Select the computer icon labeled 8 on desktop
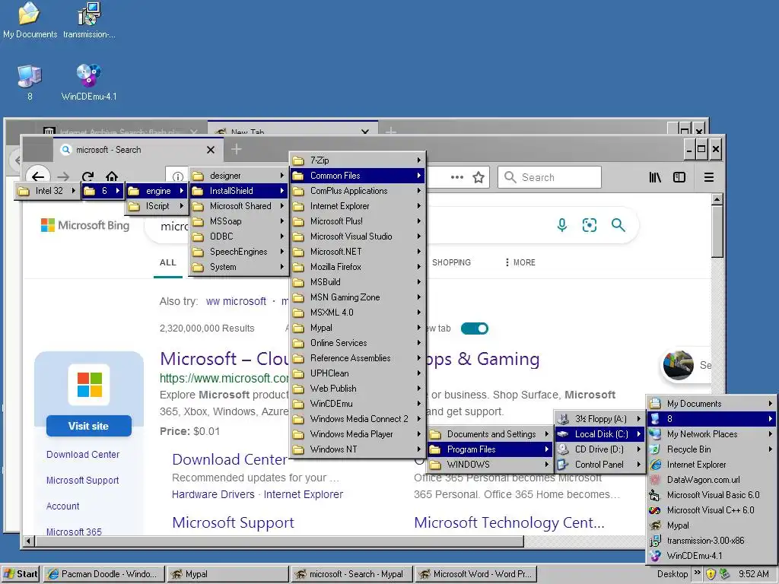 [x=30, y=82]
